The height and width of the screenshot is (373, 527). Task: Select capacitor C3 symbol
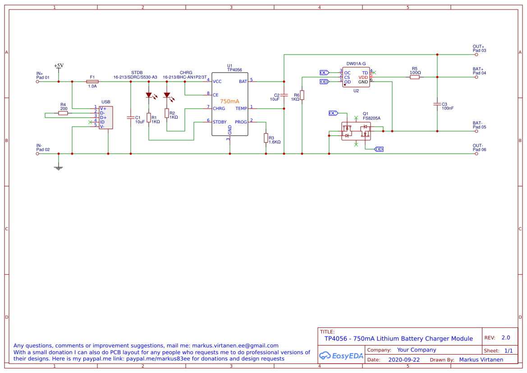pos(437,104)
